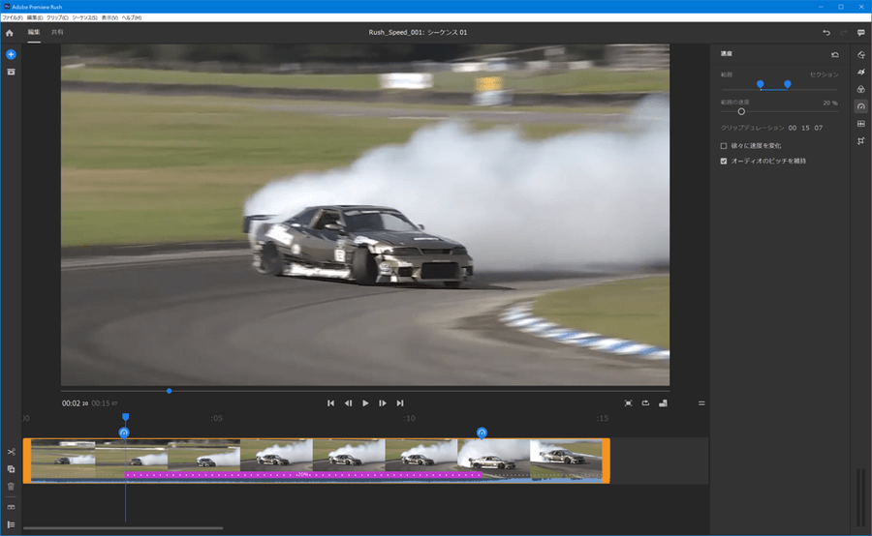Viewport: 872px width, 536px height.
Task: Open the preview options menu
Action: (701, 402)
